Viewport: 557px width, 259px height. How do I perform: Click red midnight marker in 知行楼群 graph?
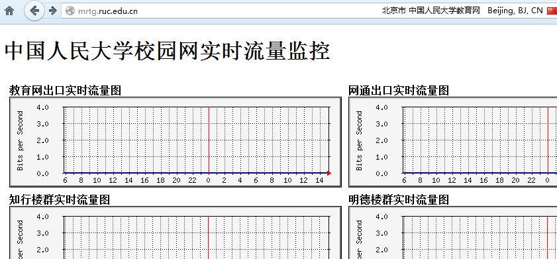[209, 237]
